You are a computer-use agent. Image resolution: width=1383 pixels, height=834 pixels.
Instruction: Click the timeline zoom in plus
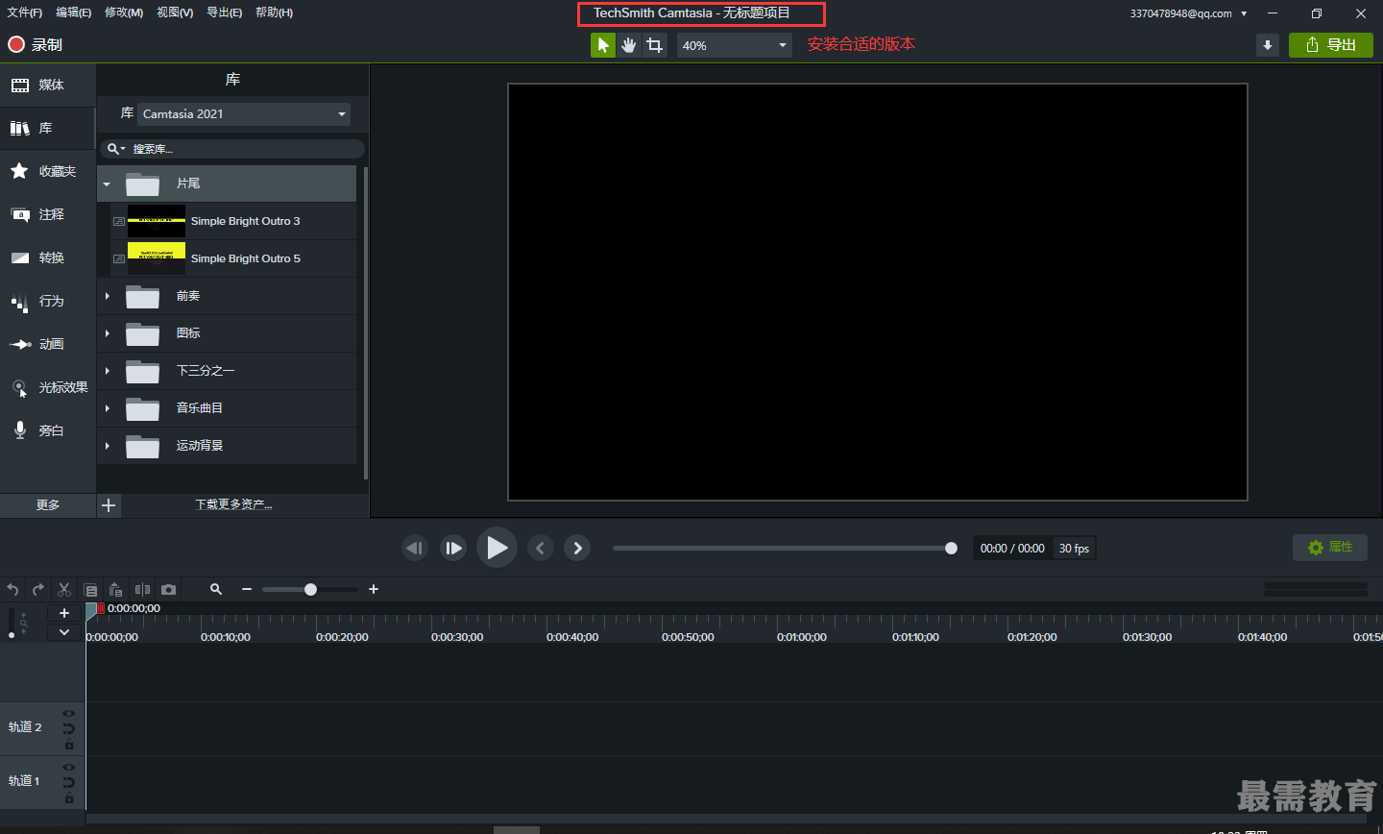[x=374, y=589]
